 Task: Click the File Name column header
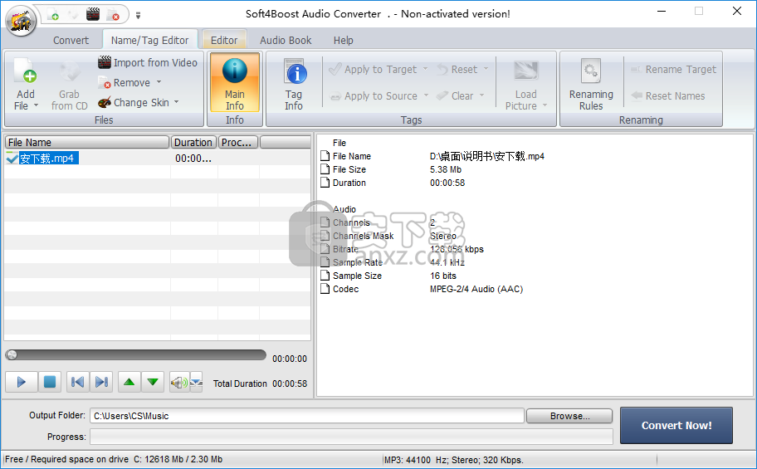pyautogui.click(x=87, y=142)
